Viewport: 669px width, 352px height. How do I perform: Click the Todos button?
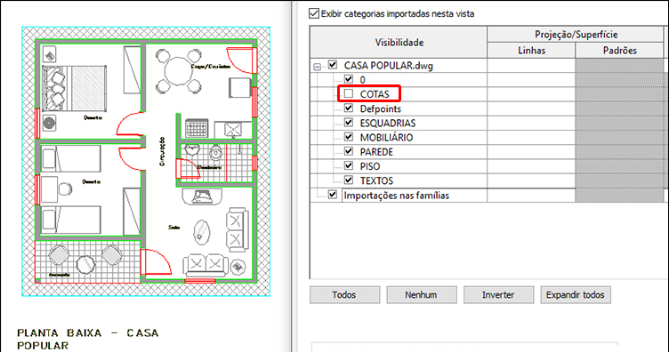point(344,295)
